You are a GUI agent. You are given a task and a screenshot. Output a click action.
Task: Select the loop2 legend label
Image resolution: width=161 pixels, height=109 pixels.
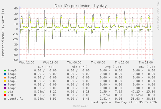point(12,78)
